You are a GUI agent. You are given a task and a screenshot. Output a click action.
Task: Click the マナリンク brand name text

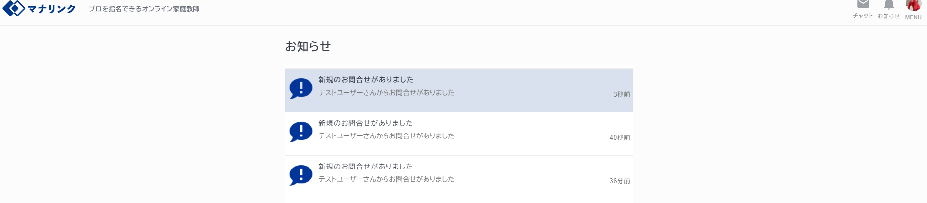tap(51, 9)
